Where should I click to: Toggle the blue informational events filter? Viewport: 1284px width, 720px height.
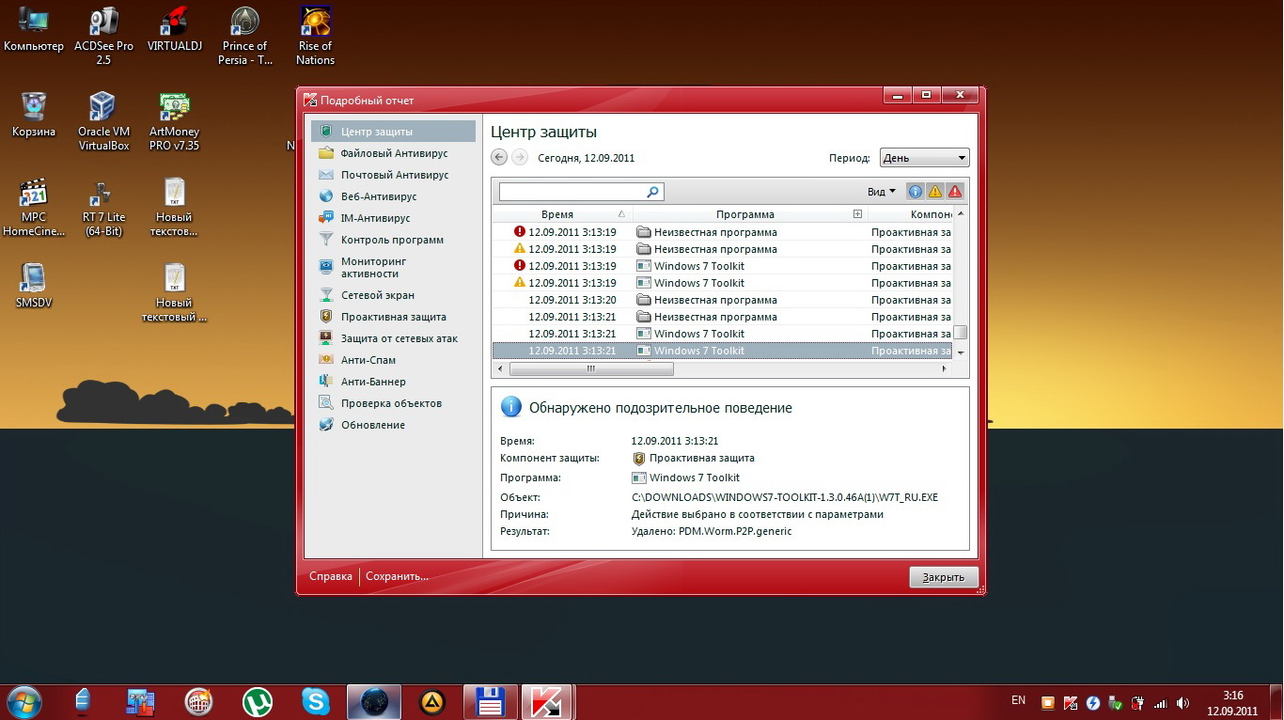tap(915, 192)
